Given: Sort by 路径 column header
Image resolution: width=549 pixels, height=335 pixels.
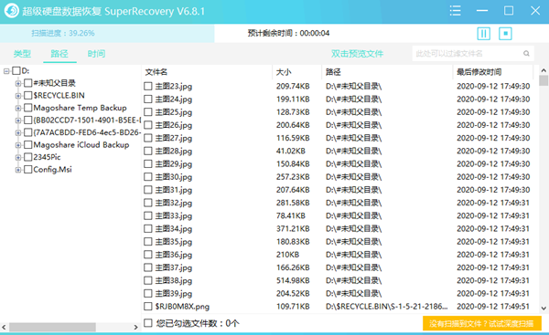Looking at the screenshot, I should click(x=333, y=72).
